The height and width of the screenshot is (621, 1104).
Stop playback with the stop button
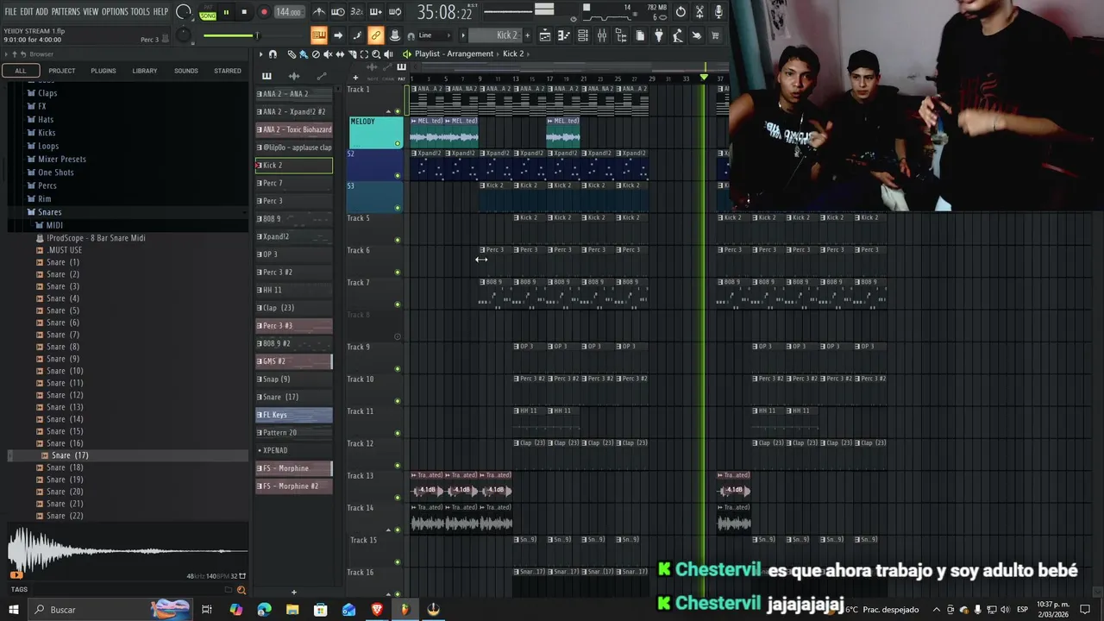tap(244, 12)
